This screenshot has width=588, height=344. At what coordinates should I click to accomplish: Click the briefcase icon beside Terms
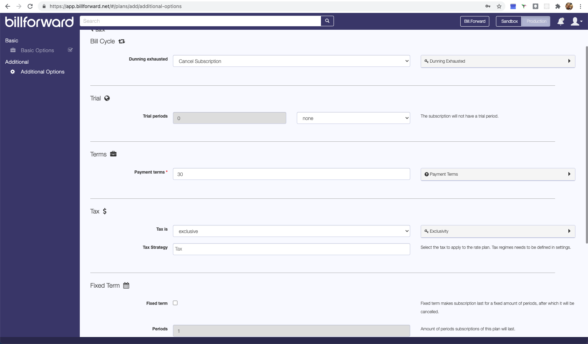pyautogui.click(x=113, y=154)
